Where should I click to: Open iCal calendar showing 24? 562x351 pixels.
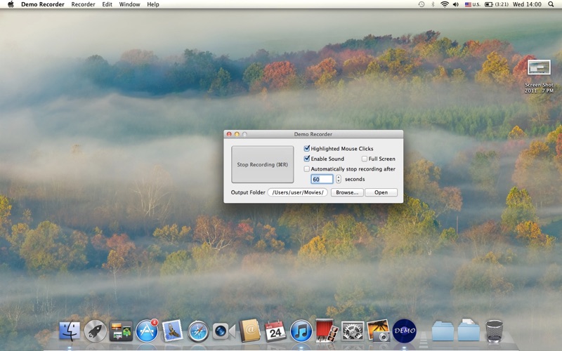(x=275, y=331)
